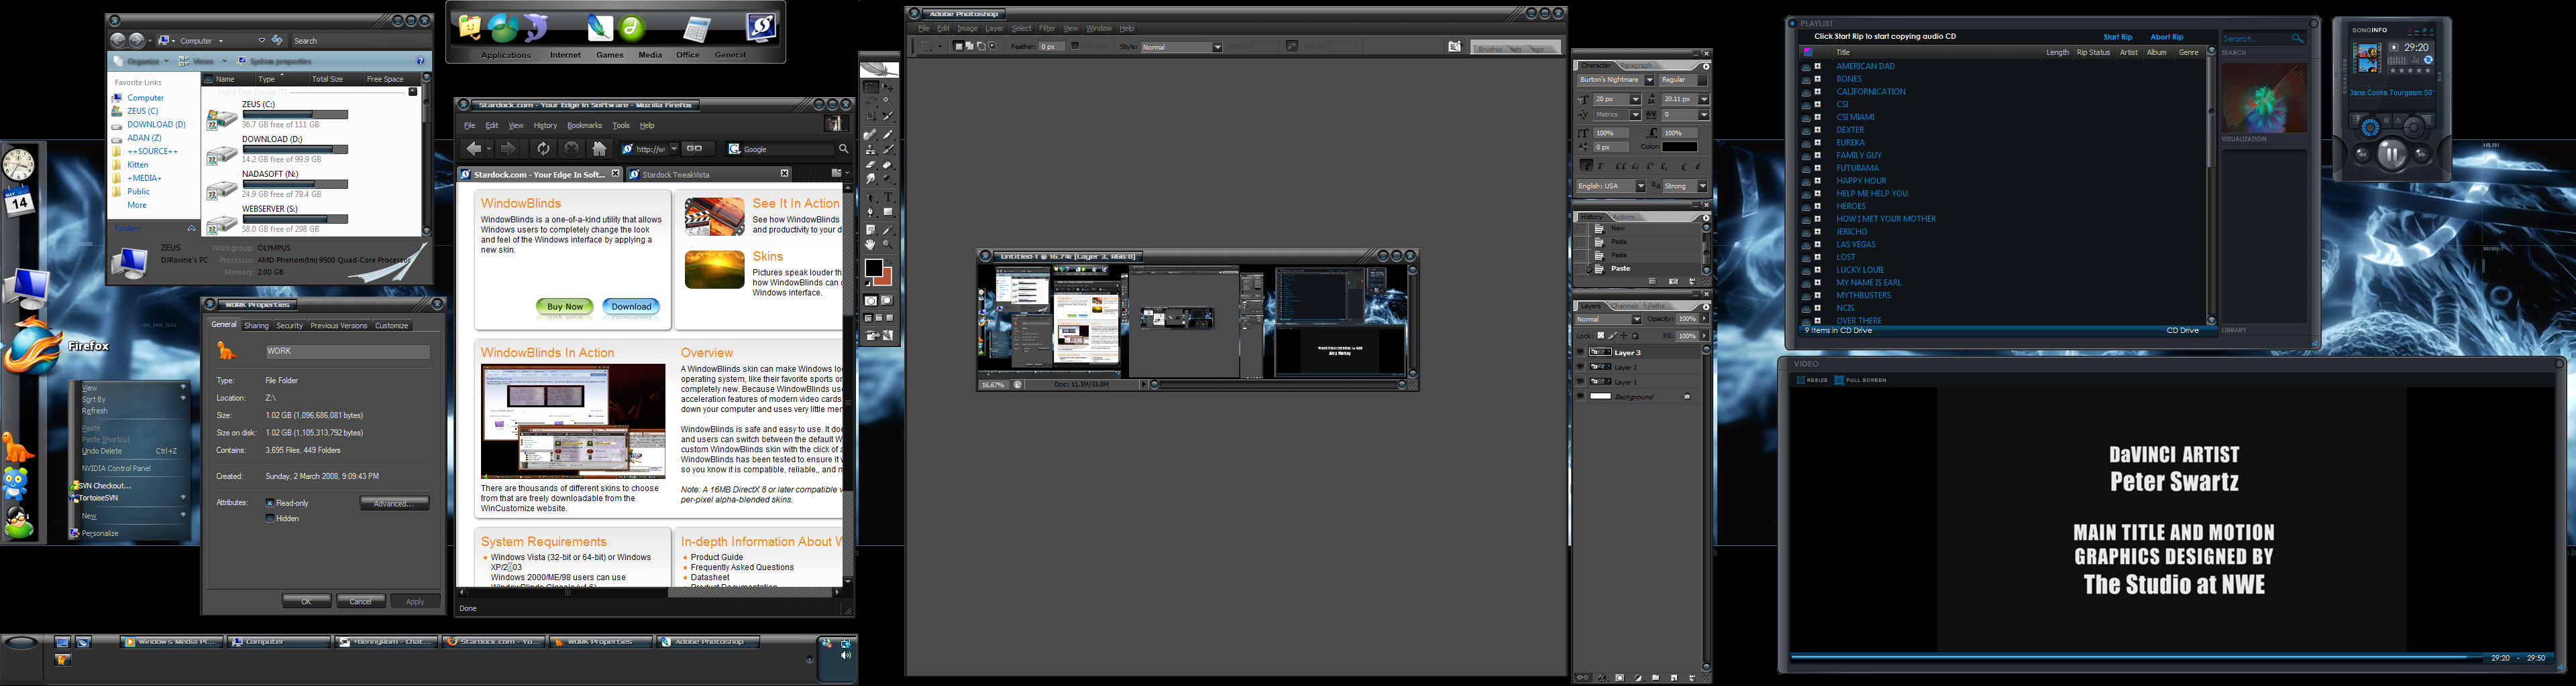The height and width of the screenshot is (686, 2576).
Task: Select the Crop tool in Photoshop toolbox
Action: click(871, 118)
